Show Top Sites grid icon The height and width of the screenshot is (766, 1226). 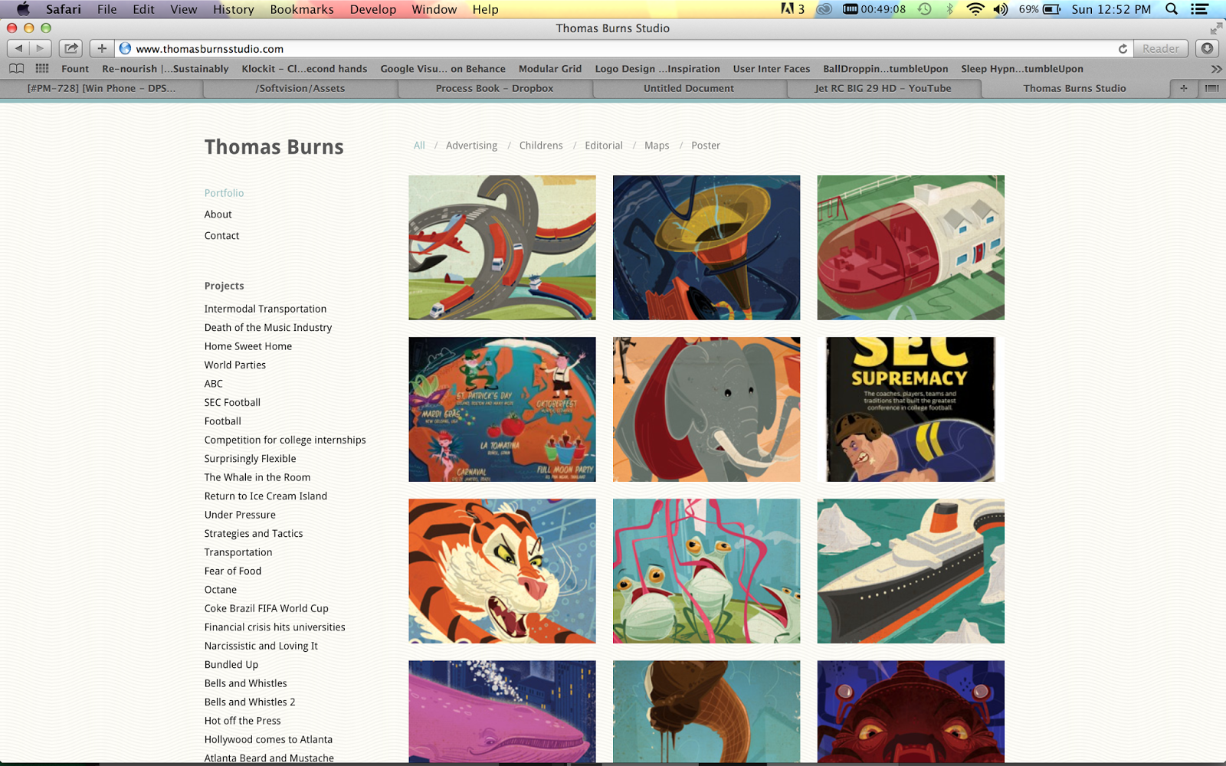click(x=42, y=69)
